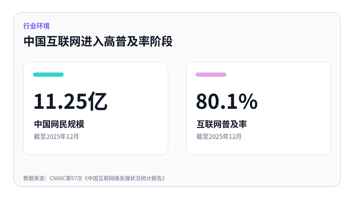
Task: Open the 《中国互联网络发展状况统计报告》 report reference
Action: (x=125, y=178)
